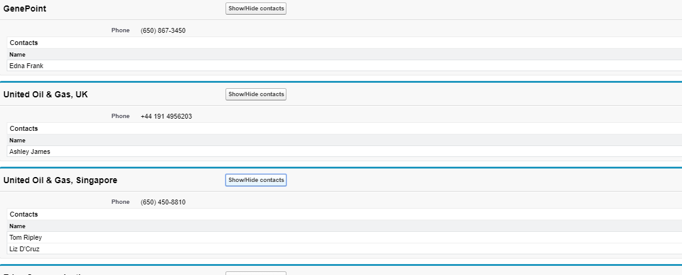Image resolution: width=682 pixels, height=275 pixels.
Task: Toggle contacts for GenePoint account
Action: click(x=256, y=9)
